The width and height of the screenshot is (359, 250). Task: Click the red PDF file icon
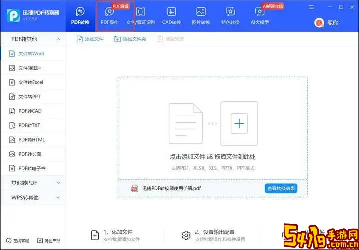point(134,188)
